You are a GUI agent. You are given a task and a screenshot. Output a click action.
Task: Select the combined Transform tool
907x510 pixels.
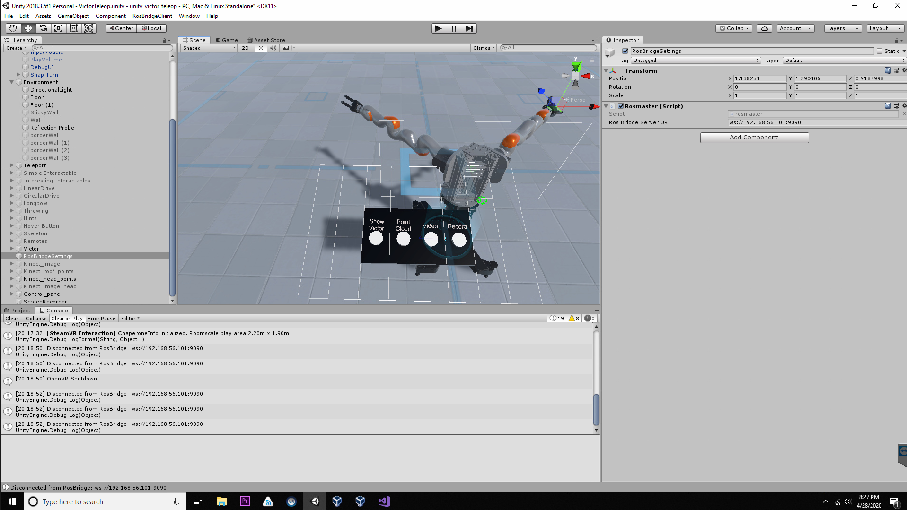point(88,28)
